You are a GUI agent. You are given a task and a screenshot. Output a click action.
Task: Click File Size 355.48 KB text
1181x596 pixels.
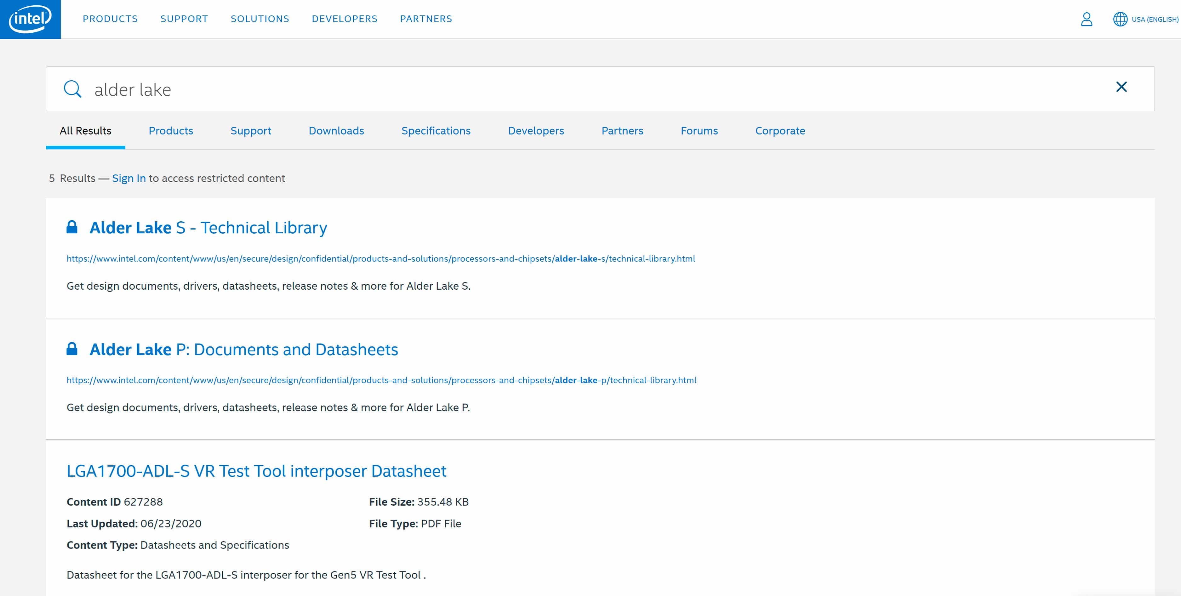419,502
